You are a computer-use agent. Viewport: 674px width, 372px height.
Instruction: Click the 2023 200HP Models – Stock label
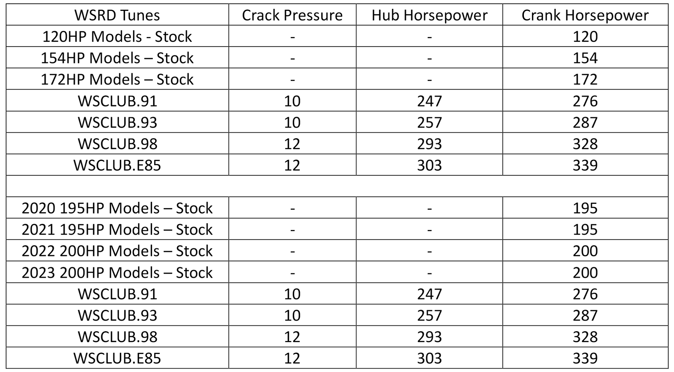point(117,273)
